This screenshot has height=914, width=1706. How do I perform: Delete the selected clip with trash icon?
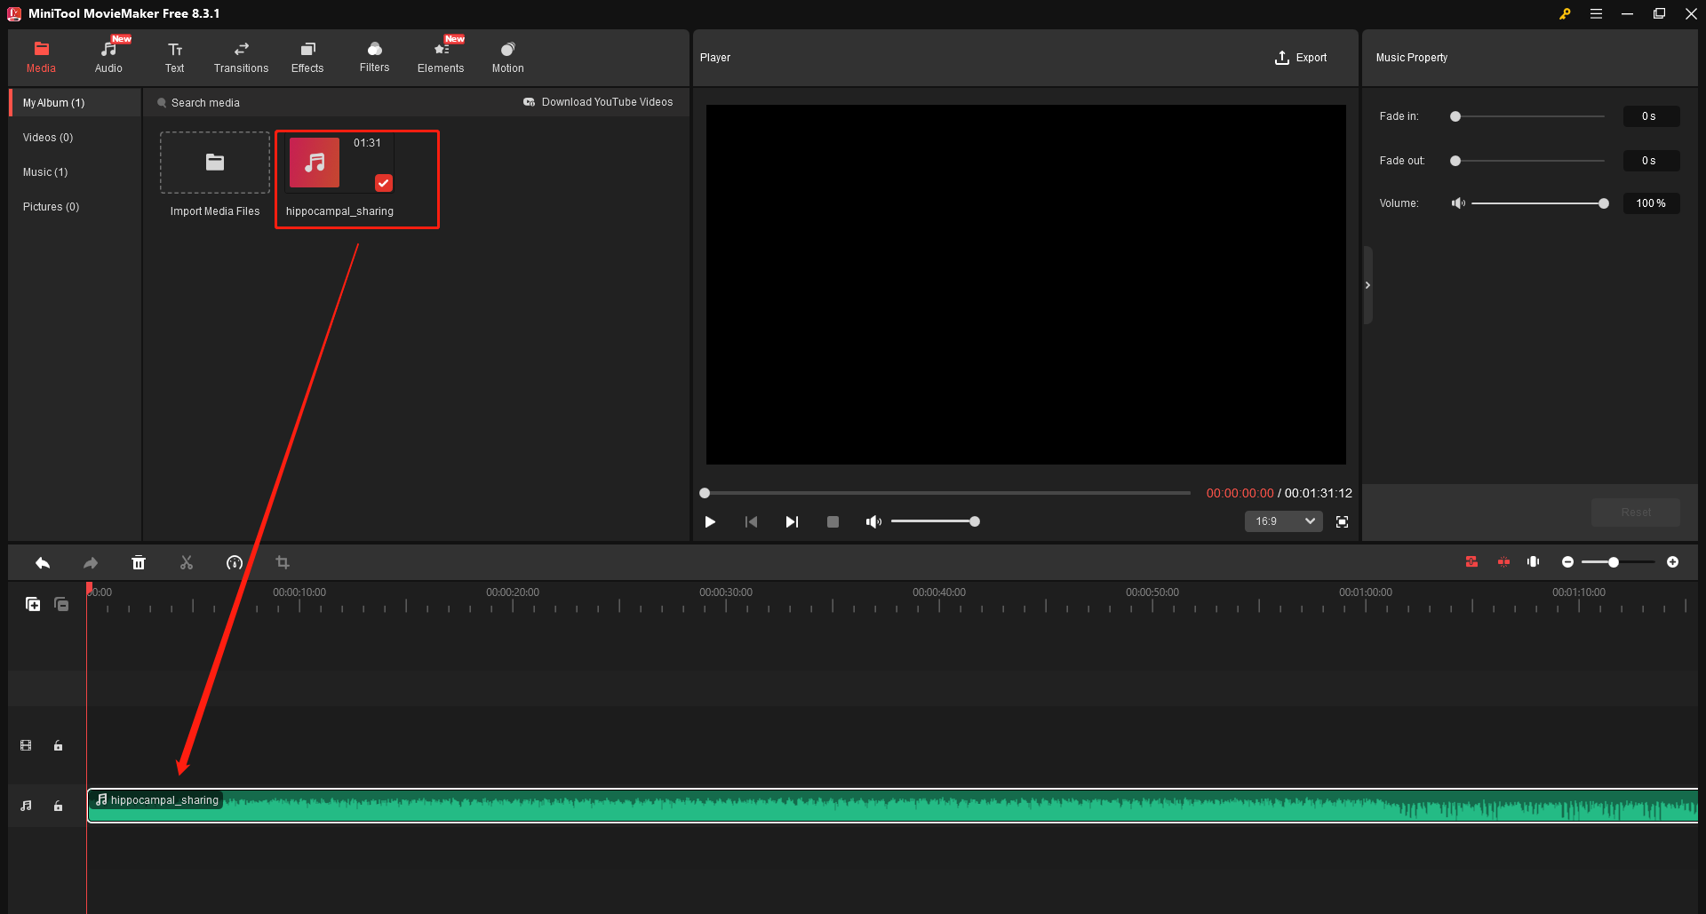[139, 562]
